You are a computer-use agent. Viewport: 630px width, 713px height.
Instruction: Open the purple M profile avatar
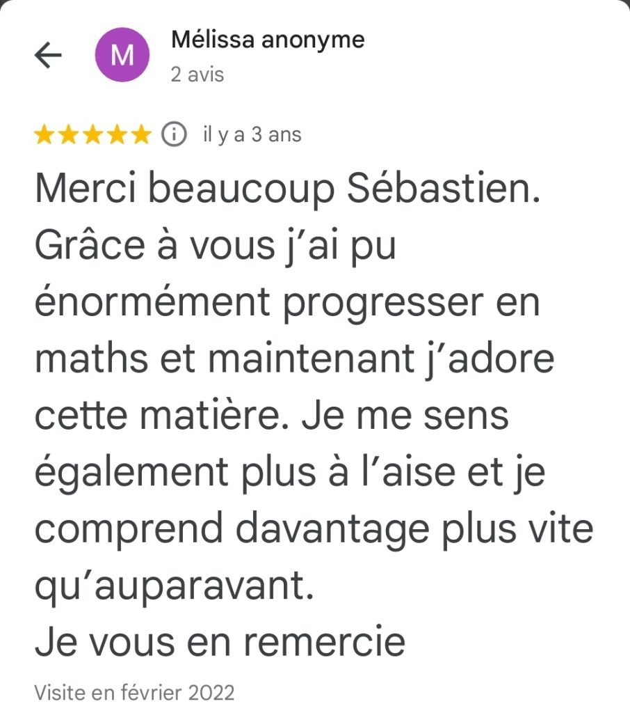122,56
